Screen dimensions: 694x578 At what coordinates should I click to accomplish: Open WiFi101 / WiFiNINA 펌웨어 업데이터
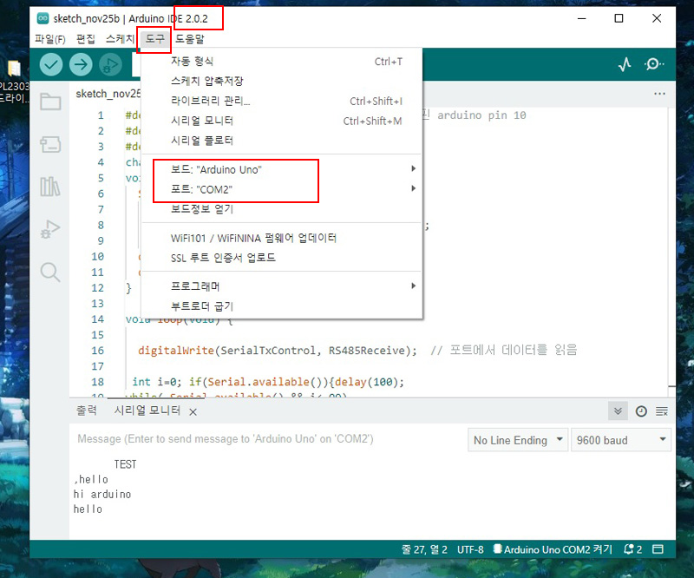click(x=281, y=238)
